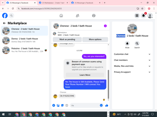The width and height of the screenshot is (157, 117).
Task: Open a new browser tab
Action: pyautogui.click(x=105, y=3)
